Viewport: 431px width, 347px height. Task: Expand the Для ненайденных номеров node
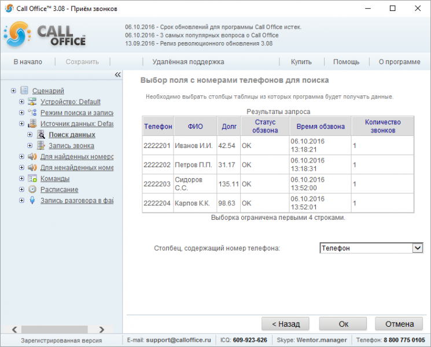coord(21,168)
